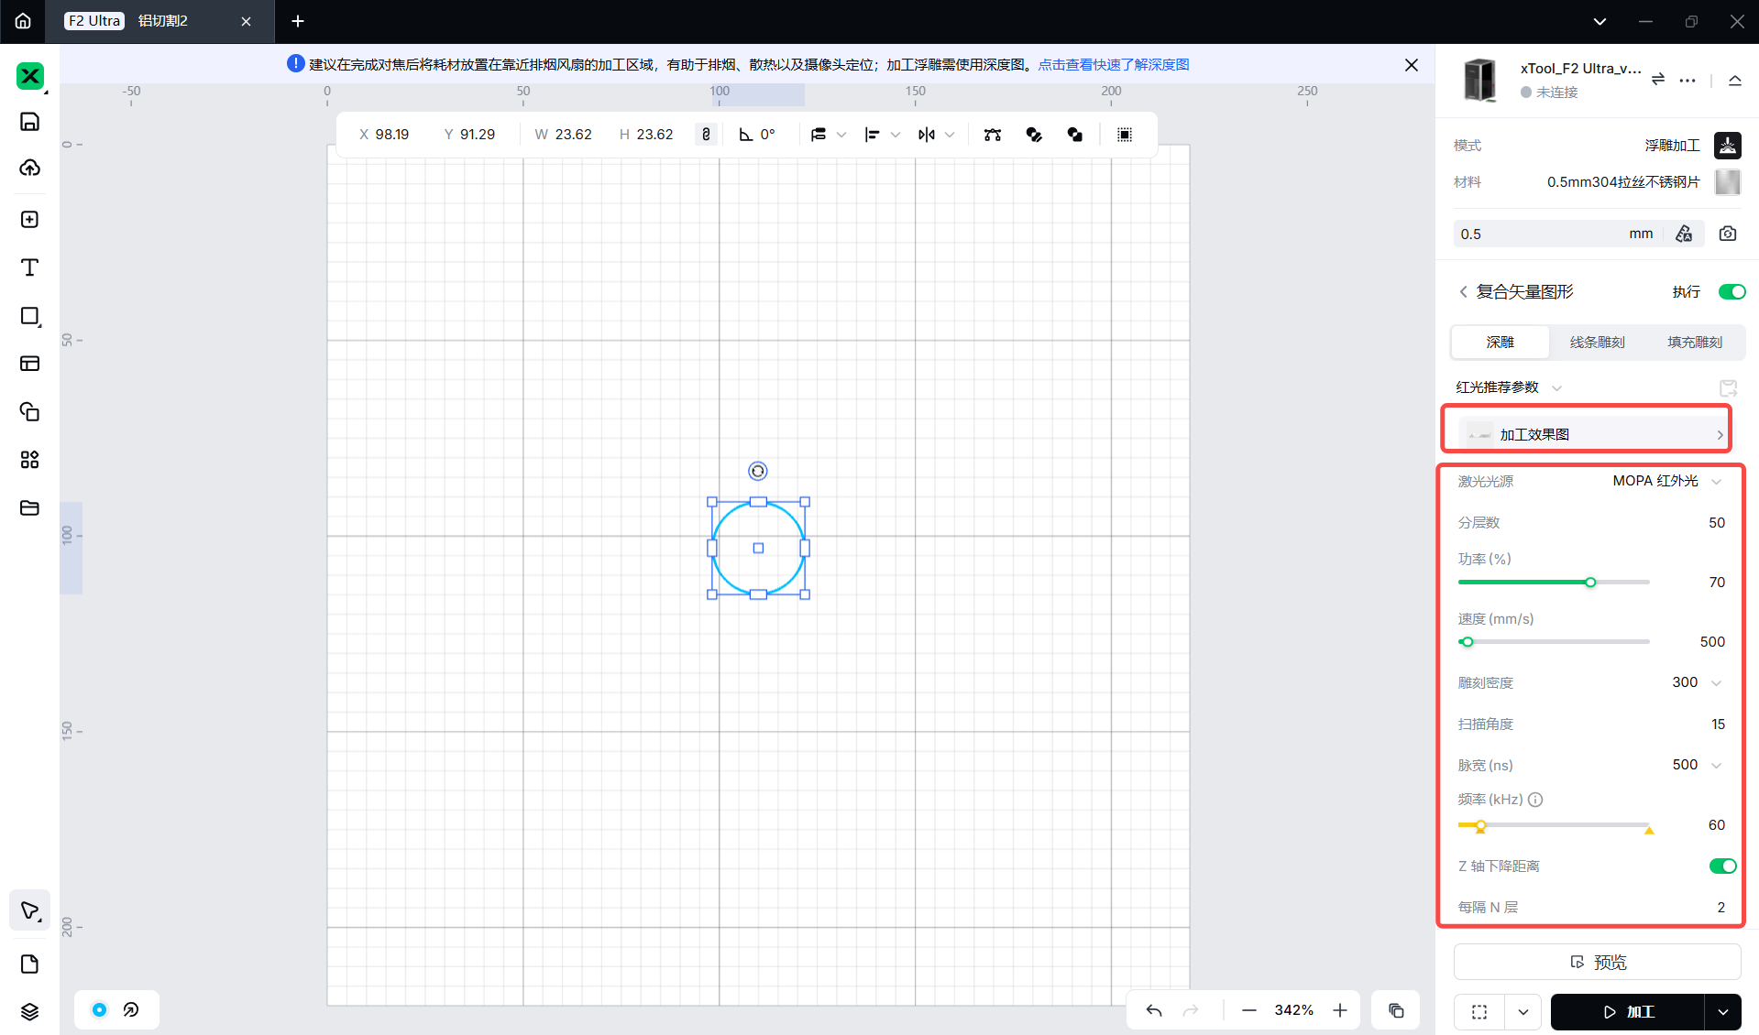1759x1035 pixels.
Task: Click the camera capture icon
Action: click(x=1728, y=234)
